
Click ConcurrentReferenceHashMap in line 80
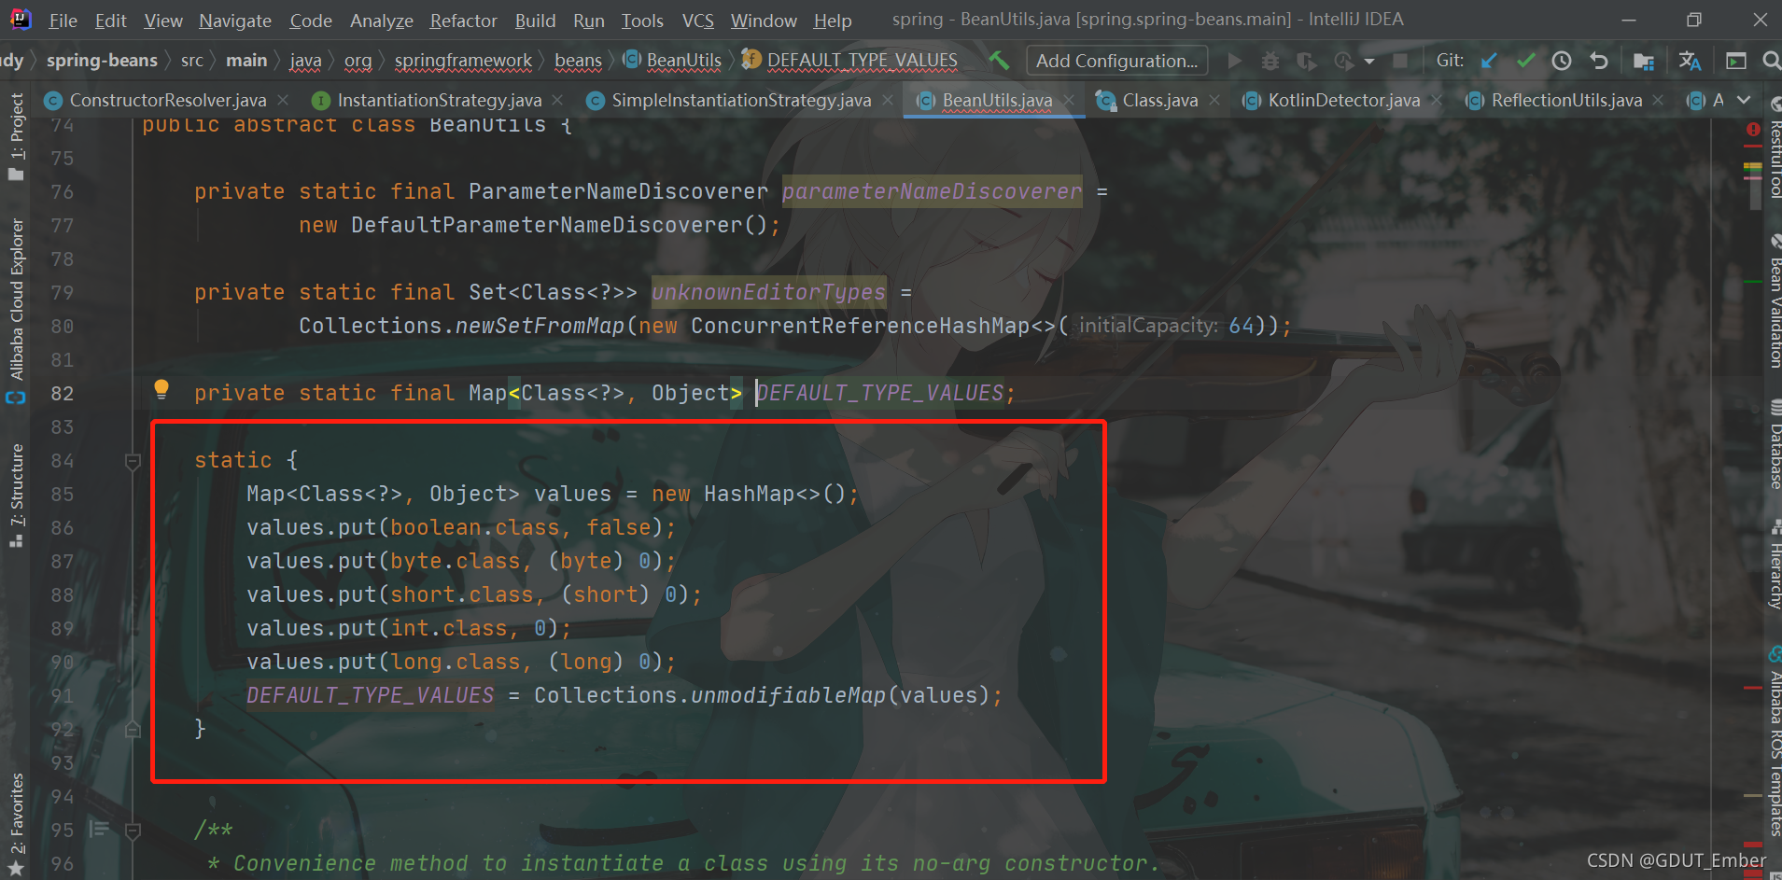(861, 327)
